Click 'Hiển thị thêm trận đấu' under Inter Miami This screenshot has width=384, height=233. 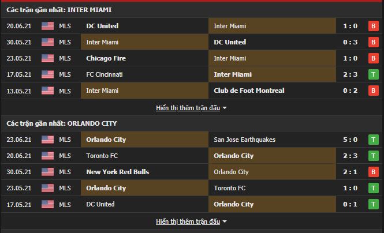[x=188, y=108]
